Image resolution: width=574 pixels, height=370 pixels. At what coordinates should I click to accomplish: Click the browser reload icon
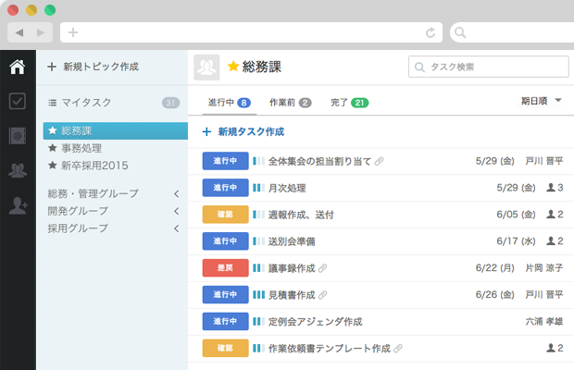[430, 32]
